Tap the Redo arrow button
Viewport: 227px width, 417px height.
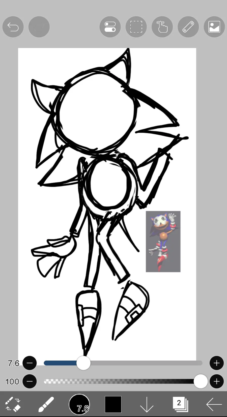[x=39, y=27]
